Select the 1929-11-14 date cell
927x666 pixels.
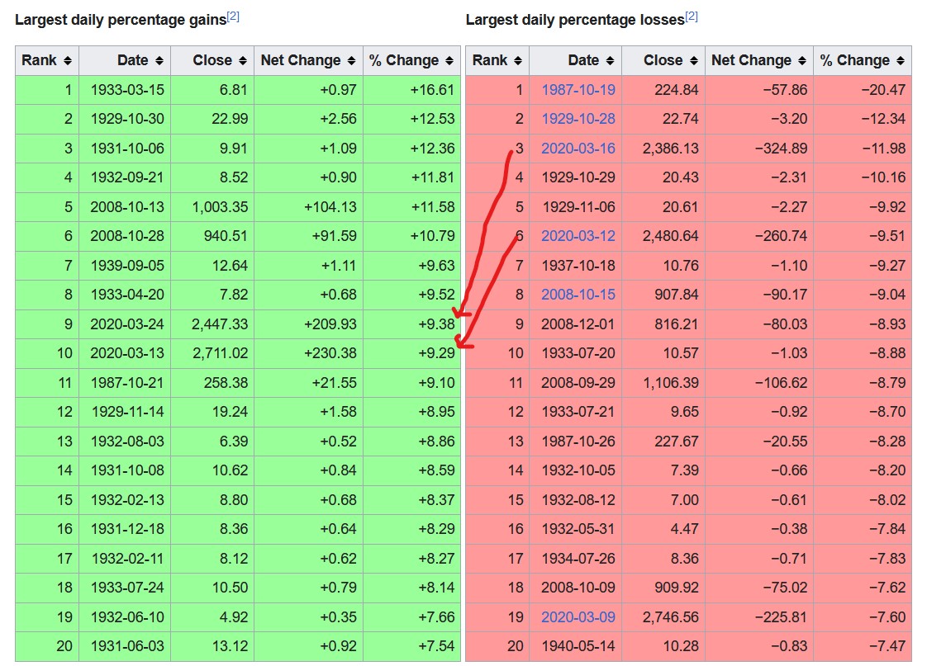125,412
